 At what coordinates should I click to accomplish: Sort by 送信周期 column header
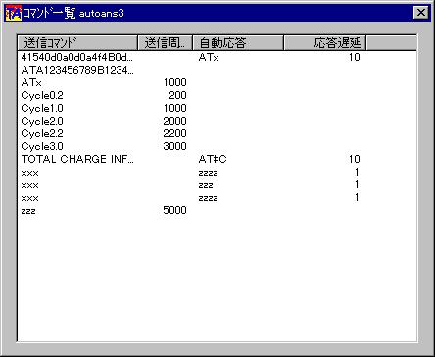click(166, 43)
